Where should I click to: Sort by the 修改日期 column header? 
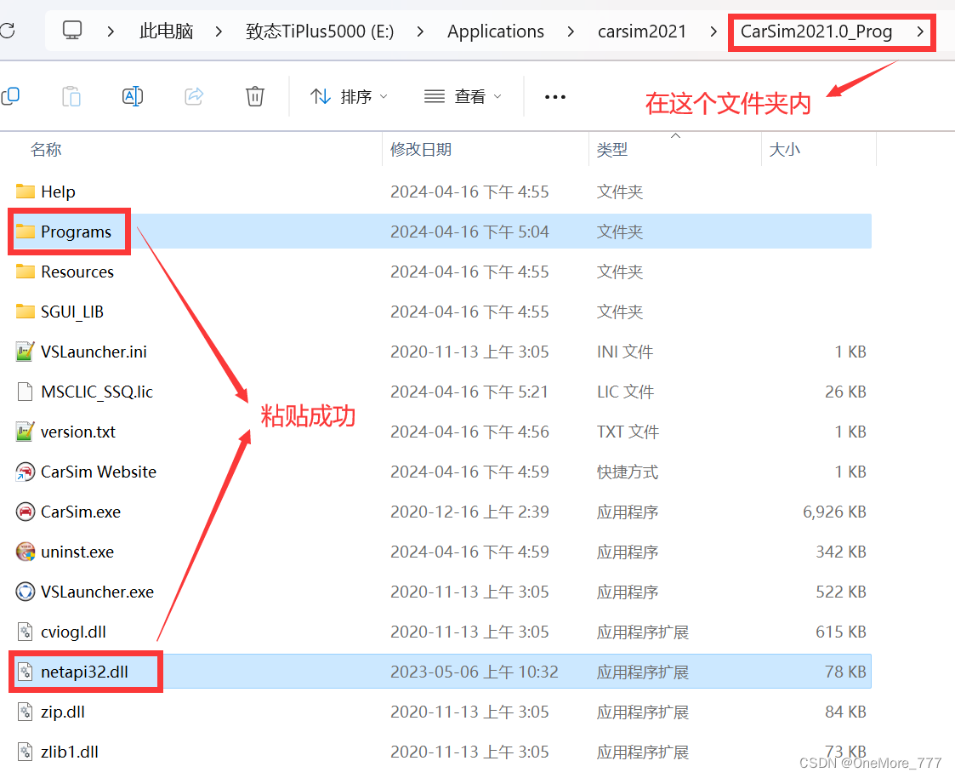pos(421,149)
